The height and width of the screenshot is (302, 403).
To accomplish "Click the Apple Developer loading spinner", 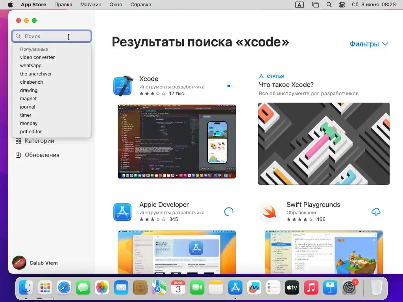I will click(229, 212).
